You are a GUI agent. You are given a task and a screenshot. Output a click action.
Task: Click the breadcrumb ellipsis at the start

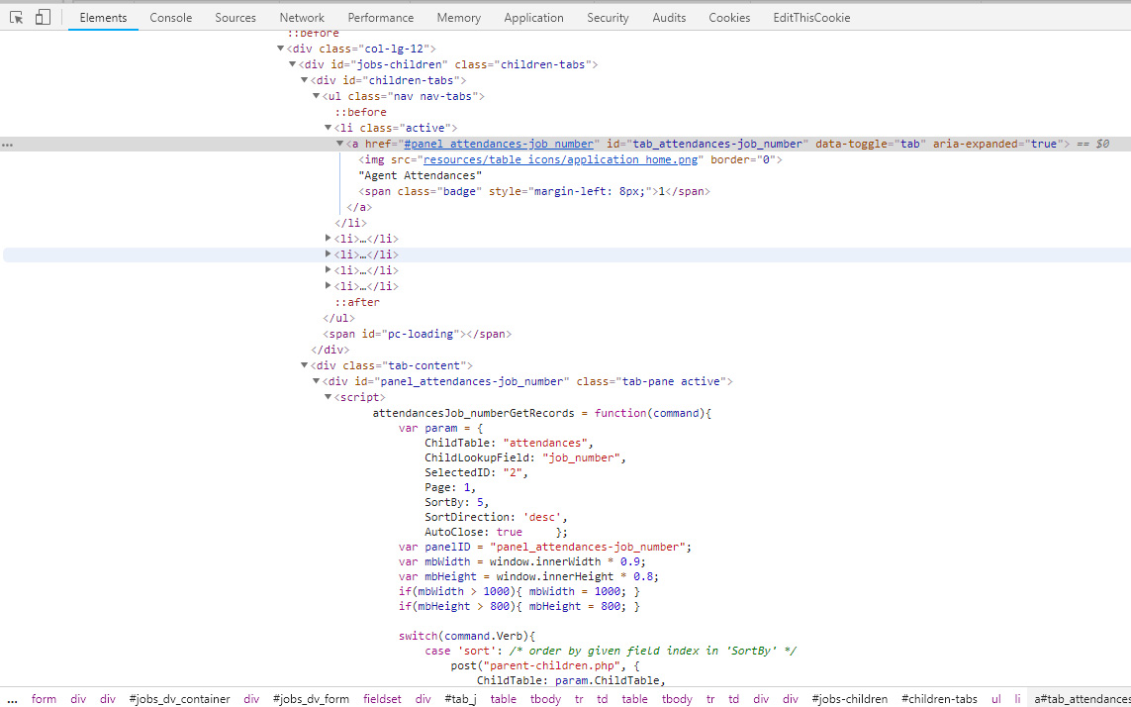[11, 699]
